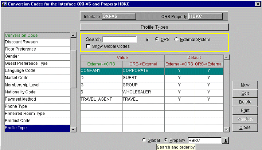
Task: Select the ORS search radio button
Action: (x=157, y=40)
